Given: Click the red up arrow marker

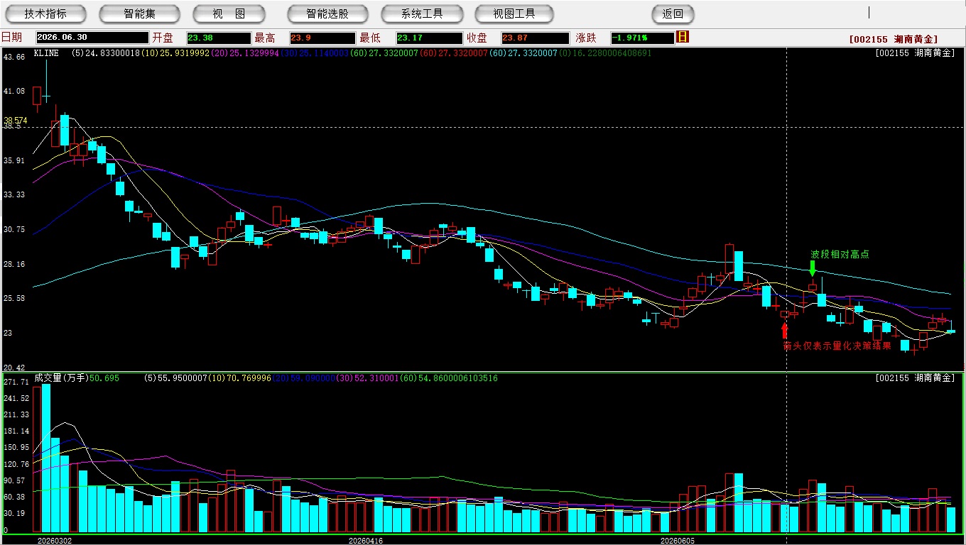Looking at the screenshot, I should pyautogui.click(x=784, y=330).
